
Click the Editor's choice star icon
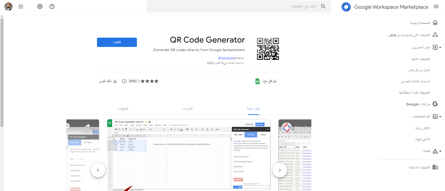click(x=435, y=47)
